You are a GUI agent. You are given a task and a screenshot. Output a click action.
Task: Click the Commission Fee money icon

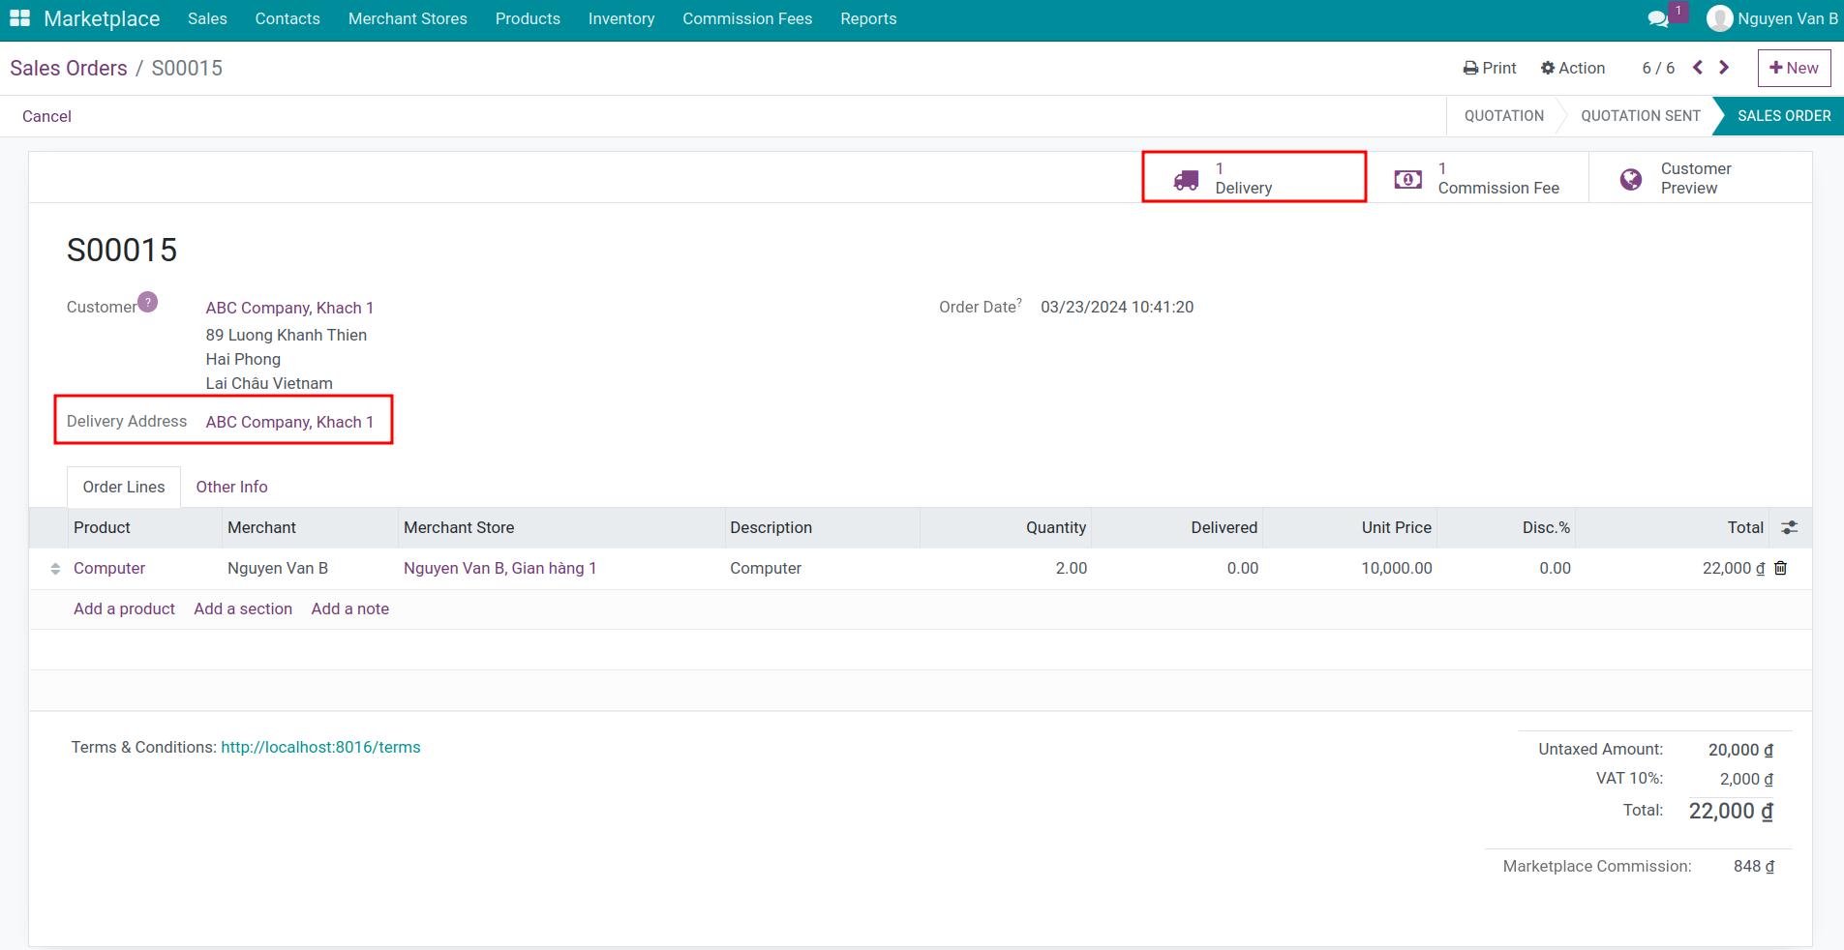tap(1408, 179)
